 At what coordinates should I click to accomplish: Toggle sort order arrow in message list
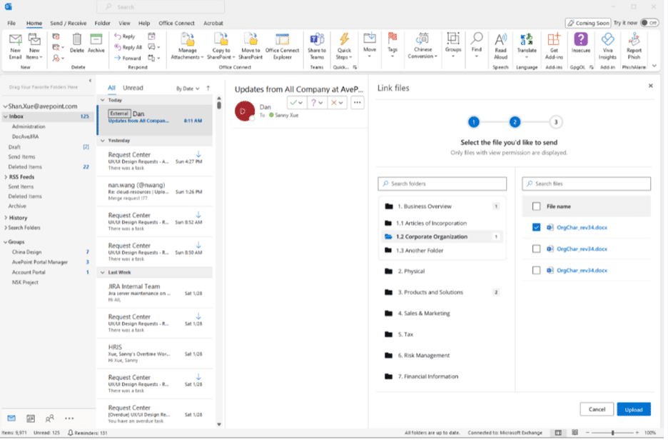208,89
